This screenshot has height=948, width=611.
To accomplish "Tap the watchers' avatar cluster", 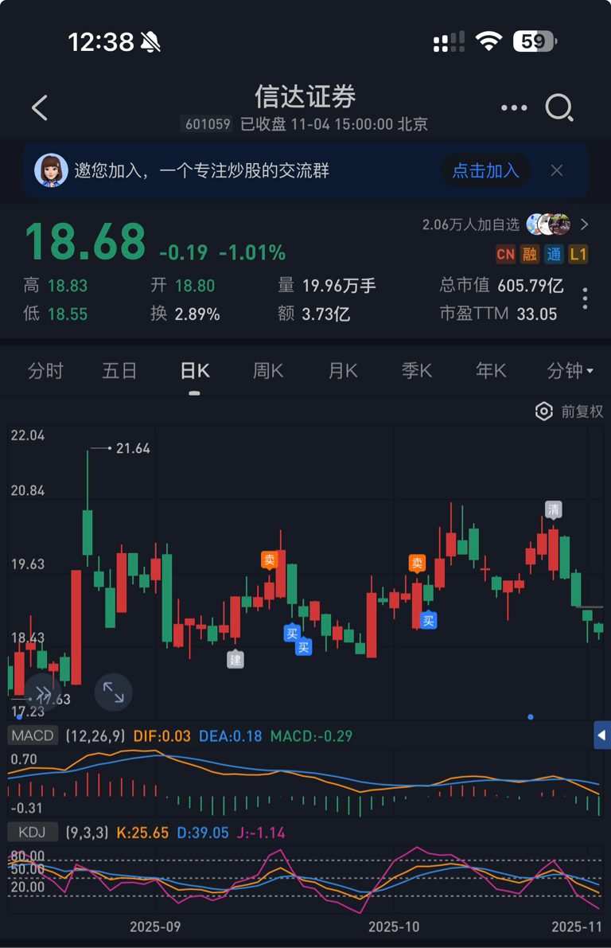I will coord(548,224).
